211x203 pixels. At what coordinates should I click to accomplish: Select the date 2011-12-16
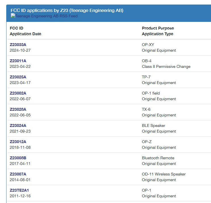[x=20, y=196]
